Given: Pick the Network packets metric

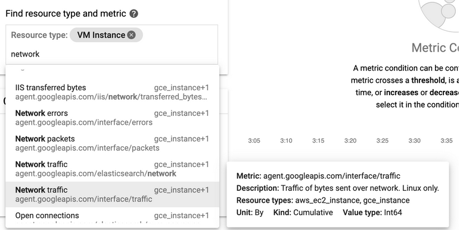Looking at the screenshot, I should coord(112,143).
